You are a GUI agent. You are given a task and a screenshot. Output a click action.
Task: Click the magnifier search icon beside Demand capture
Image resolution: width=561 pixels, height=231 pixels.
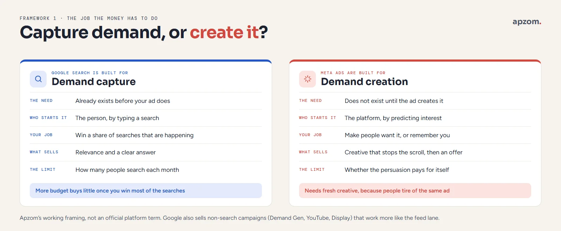point(38,79)
